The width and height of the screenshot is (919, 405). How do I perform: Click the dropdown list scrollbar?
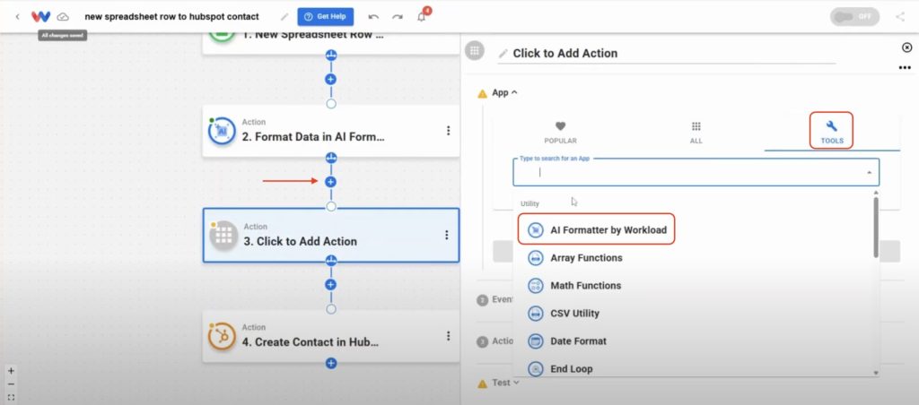(x=876, y=227)
